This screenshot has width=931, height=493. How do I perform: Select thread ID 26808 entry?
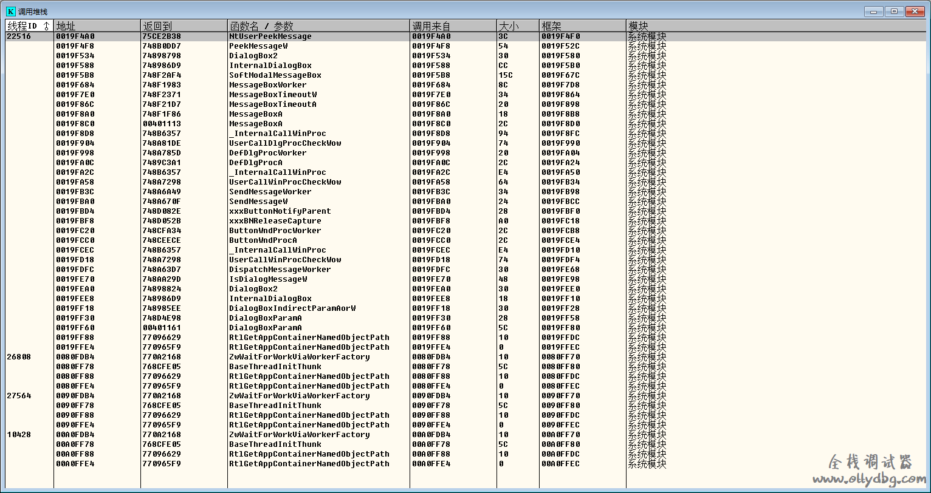19,357
